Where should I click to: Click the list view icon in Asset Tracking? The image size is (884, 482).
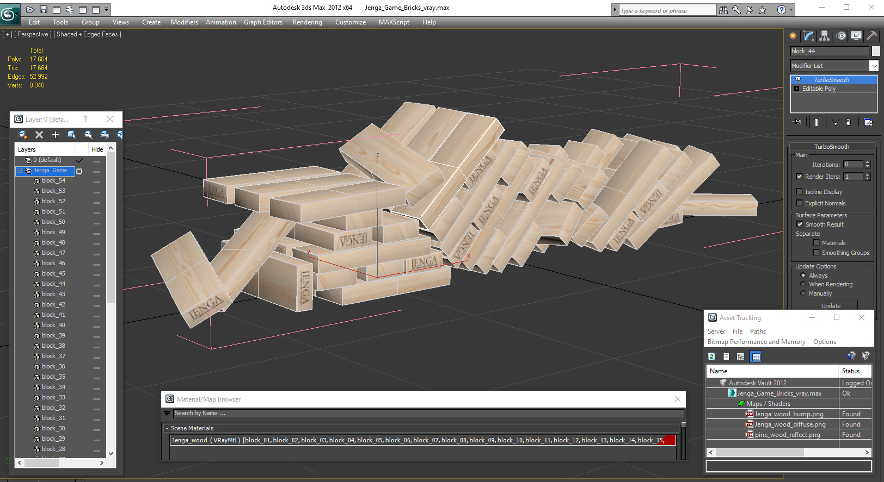click(726, 356)
